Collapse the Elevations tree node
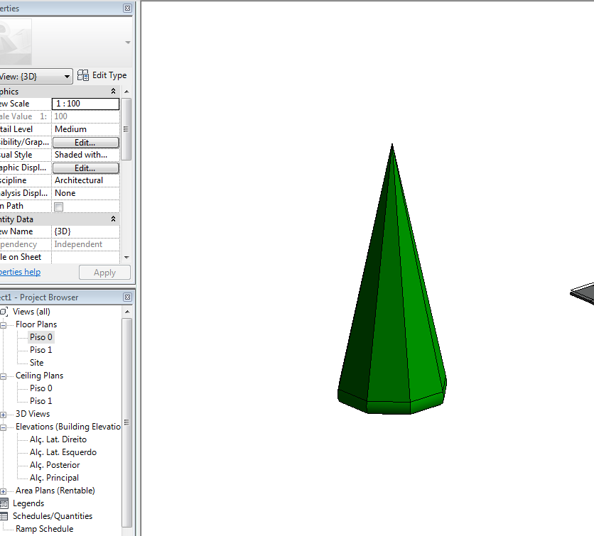Viewport: 594px width, 536px height. pos(3,427)
